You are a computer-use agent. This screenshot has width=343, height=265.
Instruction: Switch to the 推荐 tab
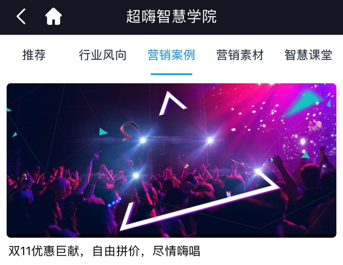[34, 55]
